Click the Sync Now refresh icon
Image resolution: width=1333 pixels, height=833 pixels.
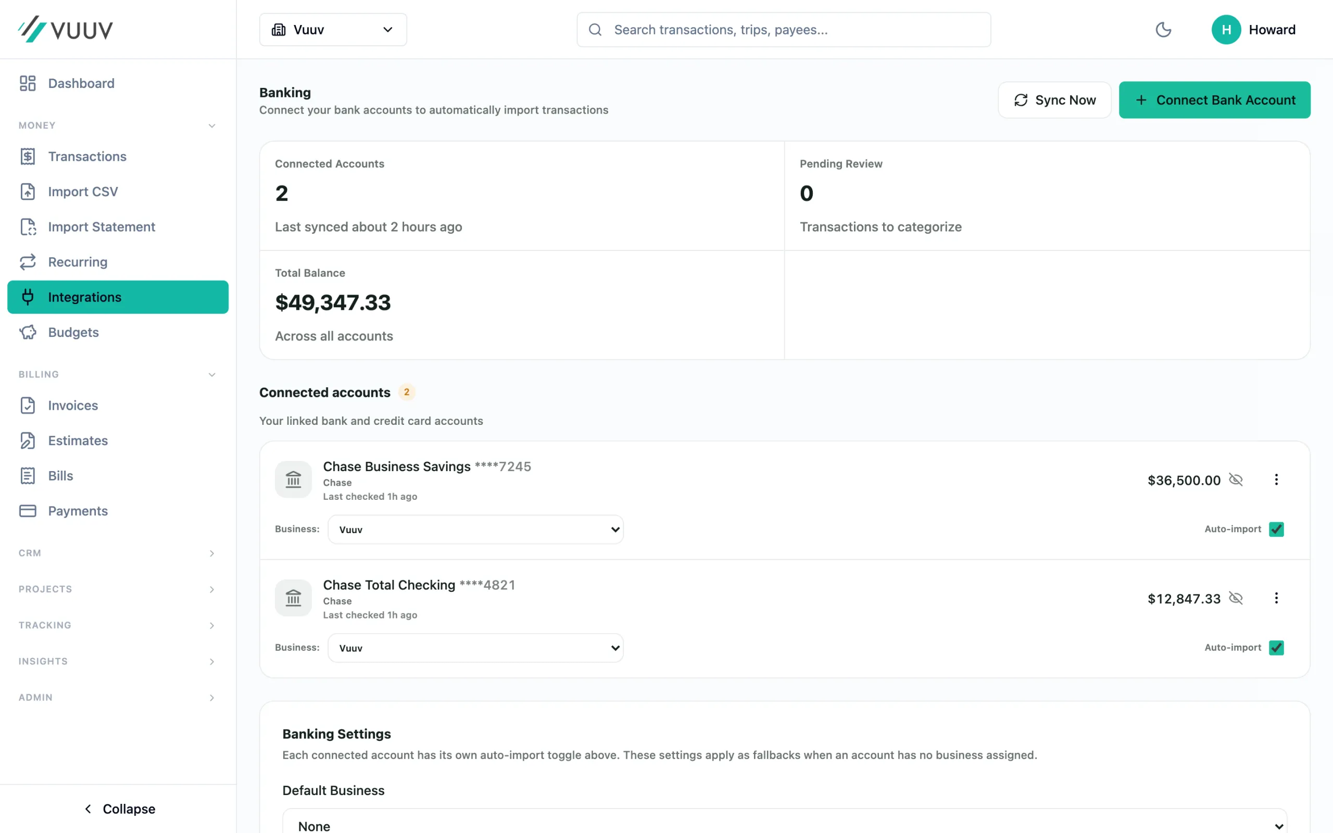click(1021, 100)
